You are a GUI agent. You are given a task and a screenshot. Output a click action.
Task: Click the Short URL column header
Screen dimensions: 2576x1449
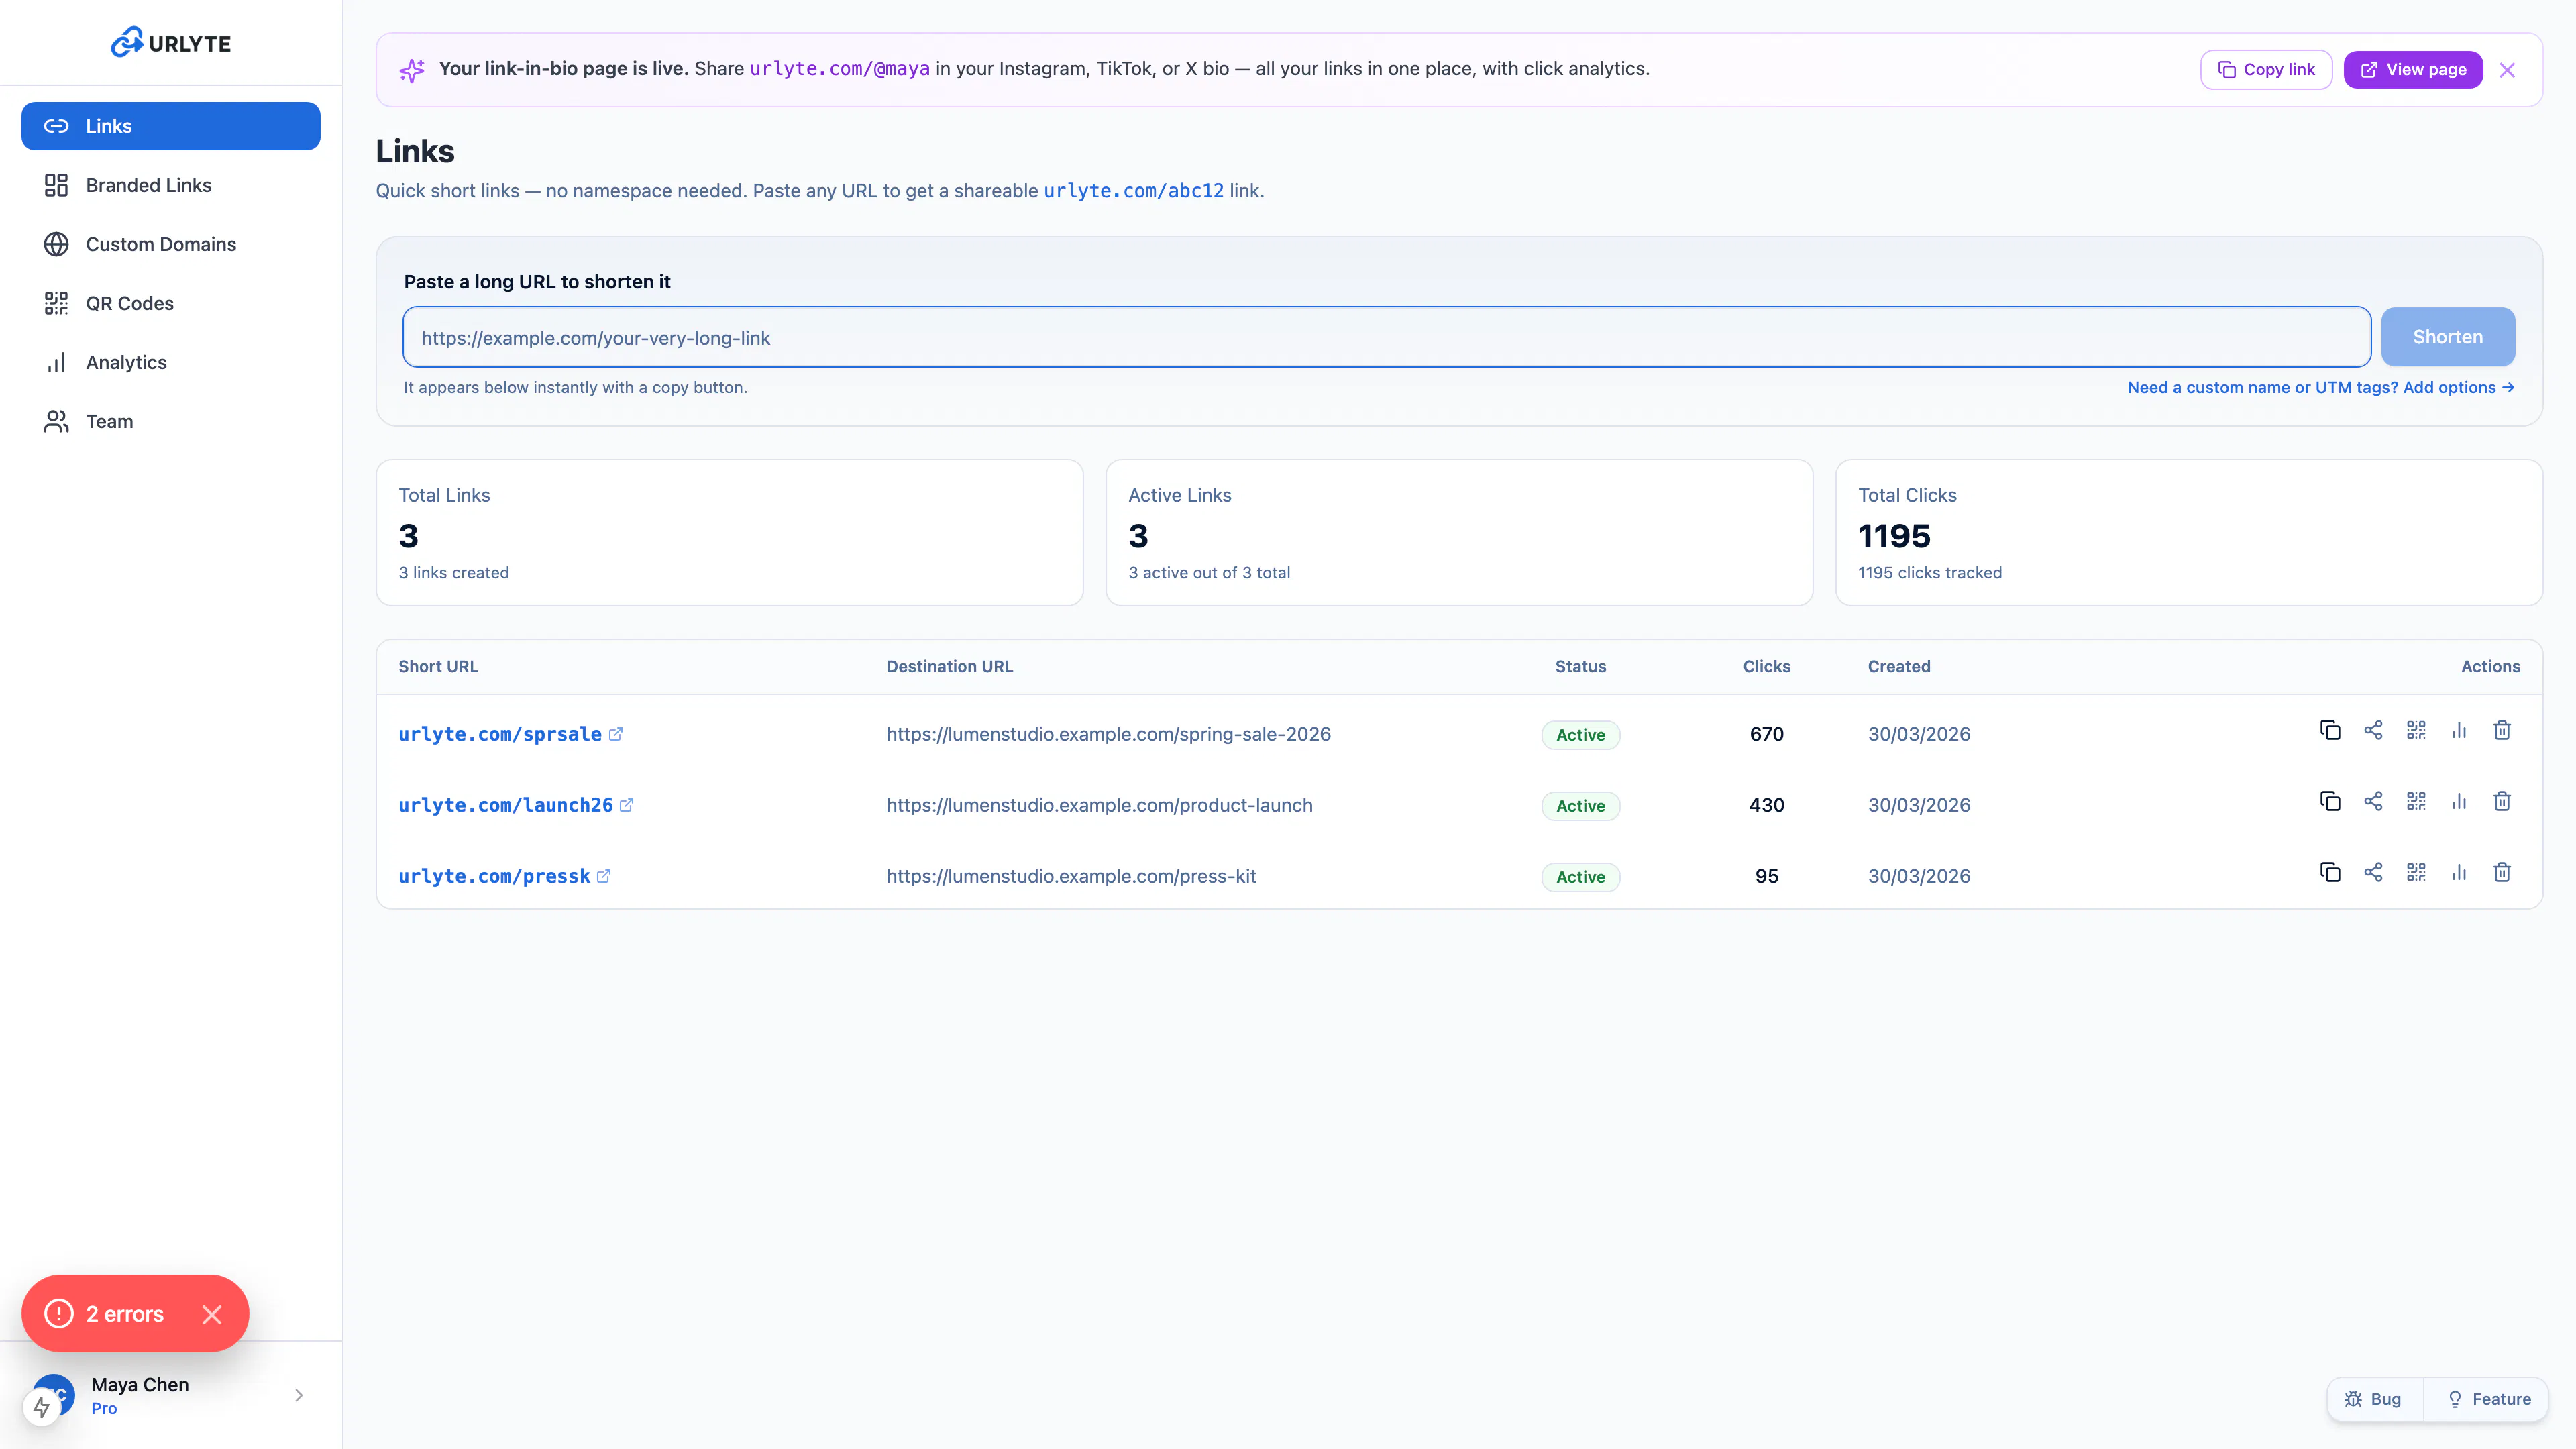[438, 666]
